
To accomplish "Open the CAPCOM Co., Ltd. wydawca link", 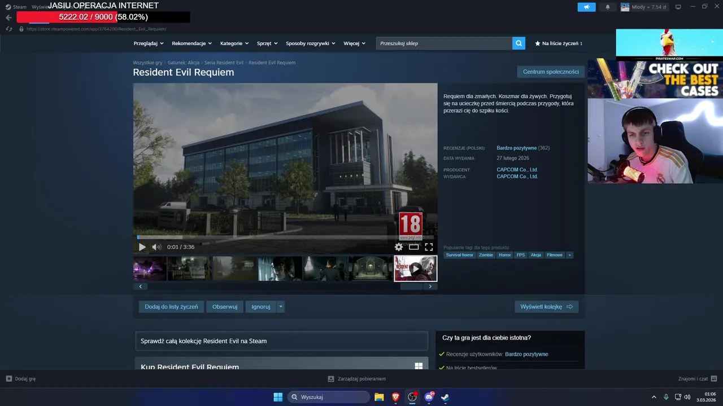I will click(x=517, y=176).
